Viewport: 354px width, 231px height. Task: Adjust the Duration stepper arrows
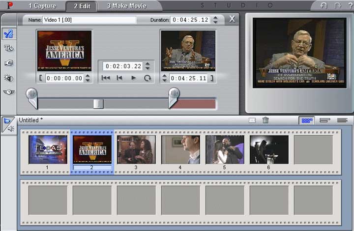point(215,20)
